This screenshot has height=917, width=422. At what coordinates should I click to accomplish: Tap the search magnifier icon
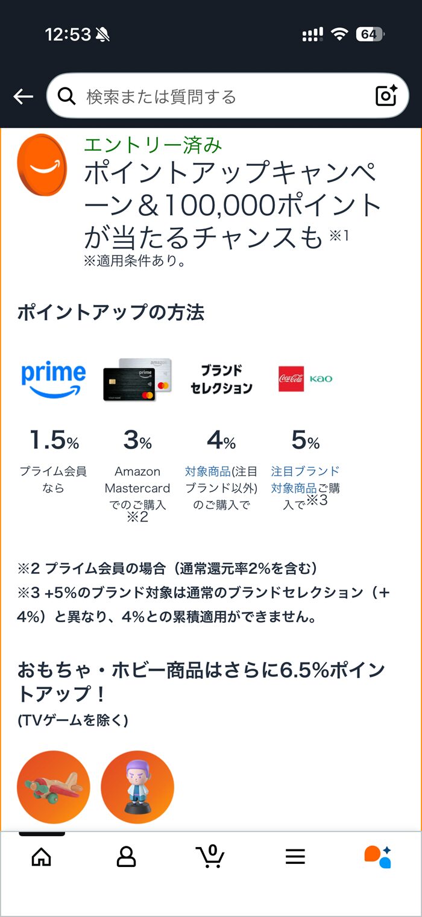(x=66, y=95)
